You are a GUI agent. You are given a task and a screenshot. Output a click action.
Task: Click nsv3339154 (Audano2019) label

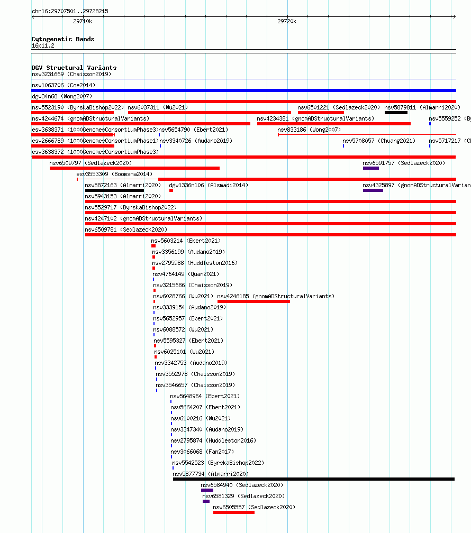click(x=189, y=307)
